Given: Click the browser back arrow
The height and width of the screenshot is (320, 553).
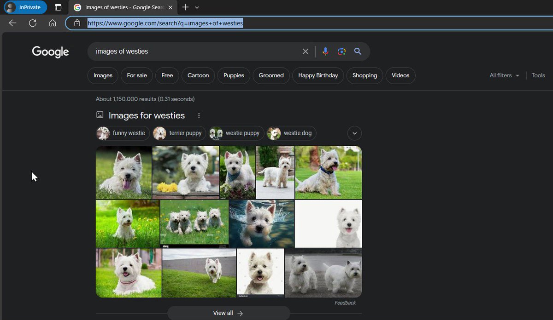Looking at the screenshot, I should (13, 23).
